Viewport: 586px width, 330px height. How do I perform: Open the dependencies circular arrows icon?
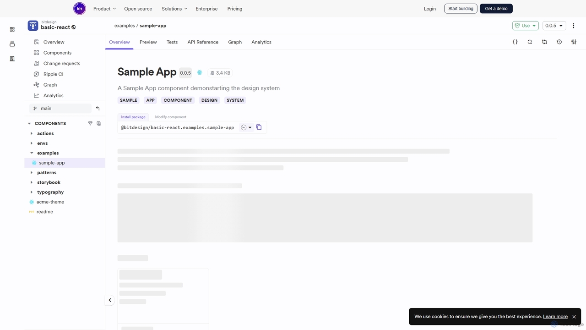point(530,42)
